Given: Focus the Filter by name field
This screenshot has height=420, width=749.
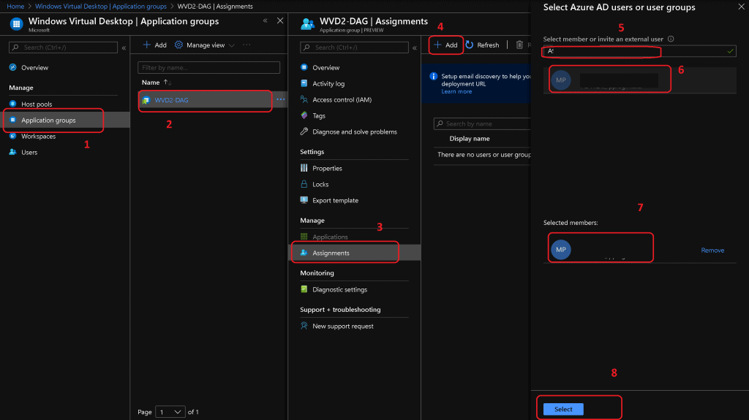Looking at the screenshot, I should click(208, 68).
